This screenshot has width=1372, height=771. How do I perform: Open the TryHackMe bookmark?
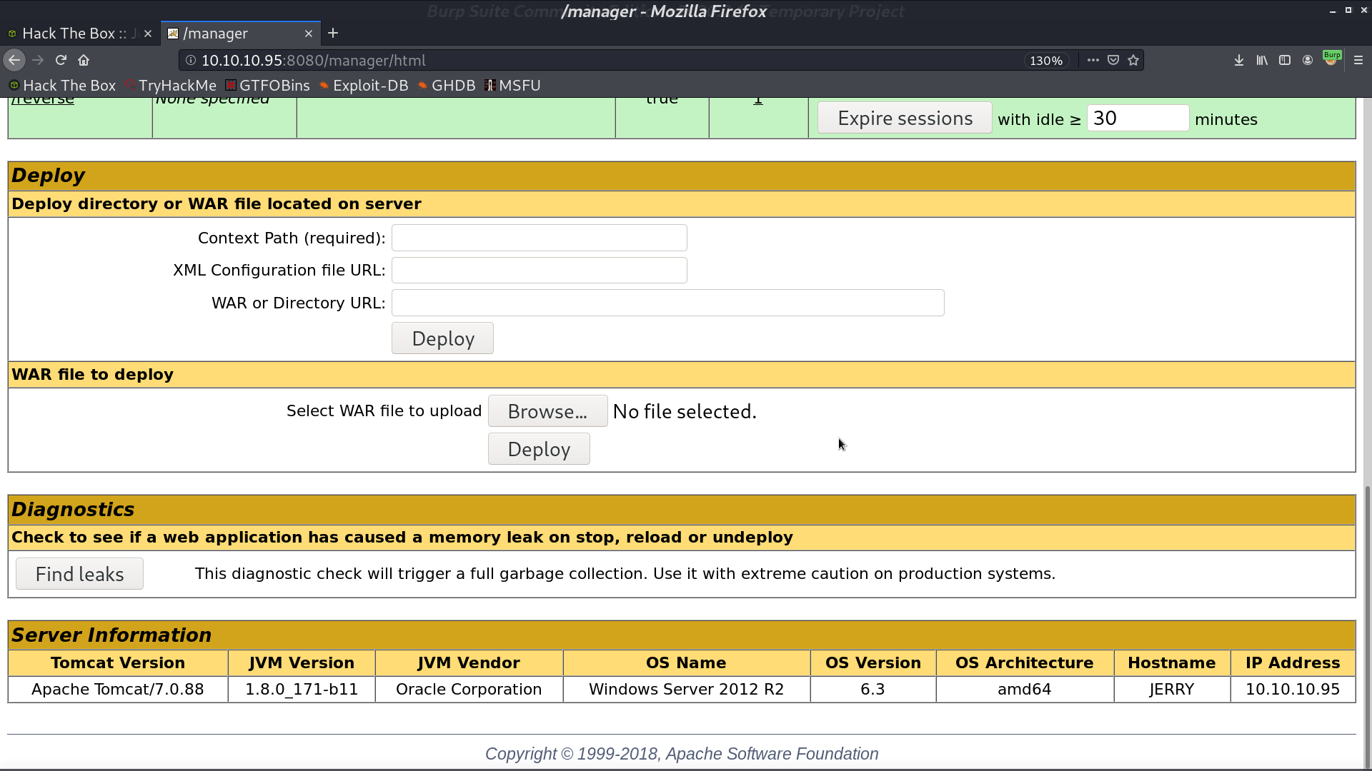(170, 86)
